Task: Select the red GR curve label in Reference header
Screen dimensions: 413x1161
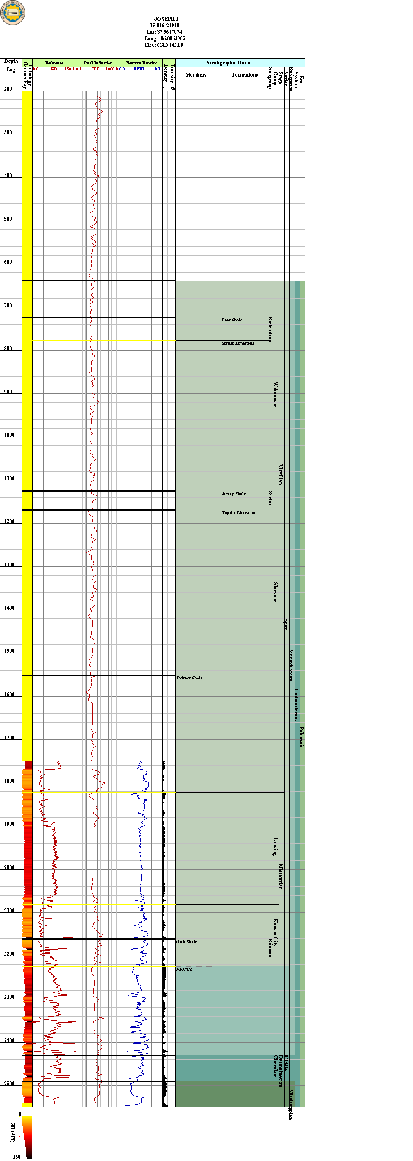Action: tap(54, 69)
